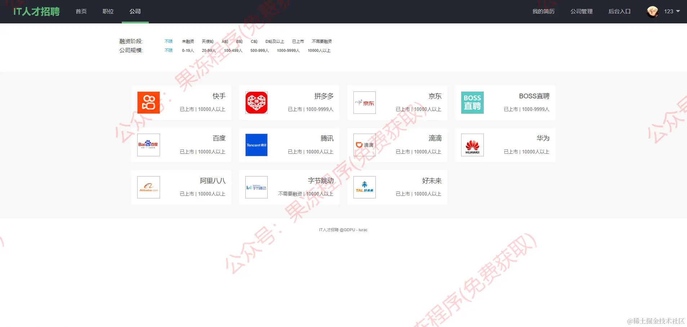Open the 京东 company name
Screen dimensions: 687x327
(435, 96)
